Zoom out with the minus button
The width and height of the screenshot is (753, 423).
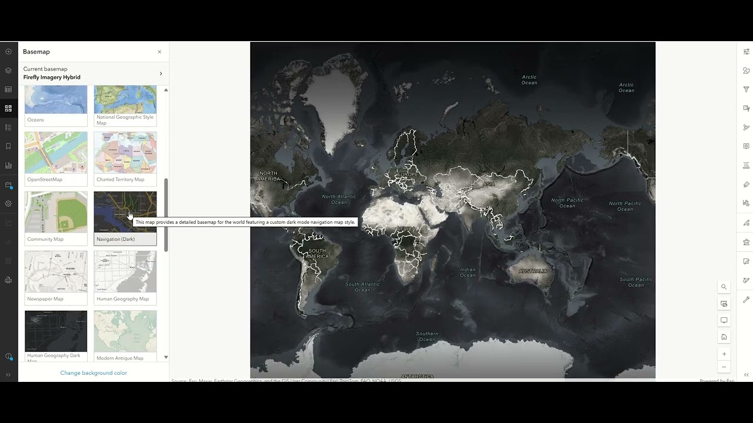coord(724,367)
